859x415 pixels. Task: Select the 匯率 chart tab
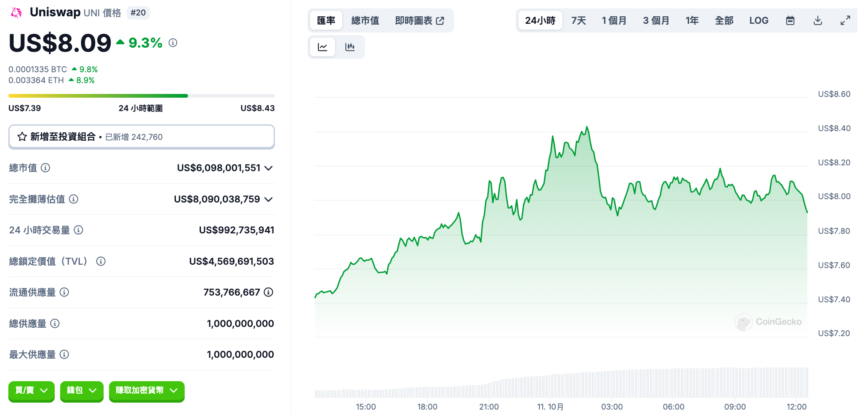click(326, 20)
